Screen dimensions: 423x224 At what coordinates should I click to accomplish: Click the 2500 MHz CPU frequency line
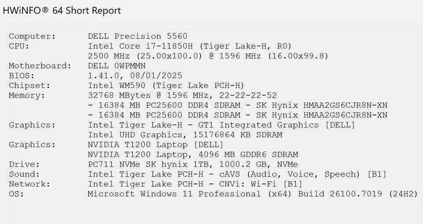pos(208,56)
